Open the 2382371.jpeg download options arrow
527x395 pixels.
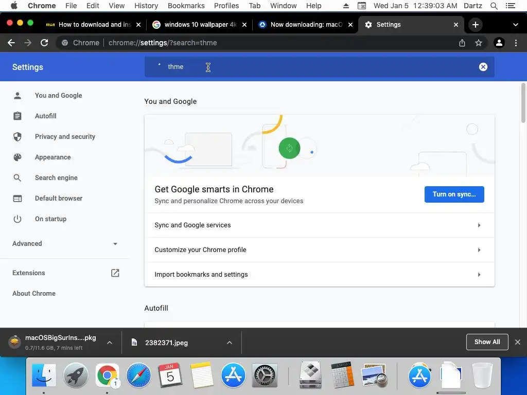click(x=230, y=343)
